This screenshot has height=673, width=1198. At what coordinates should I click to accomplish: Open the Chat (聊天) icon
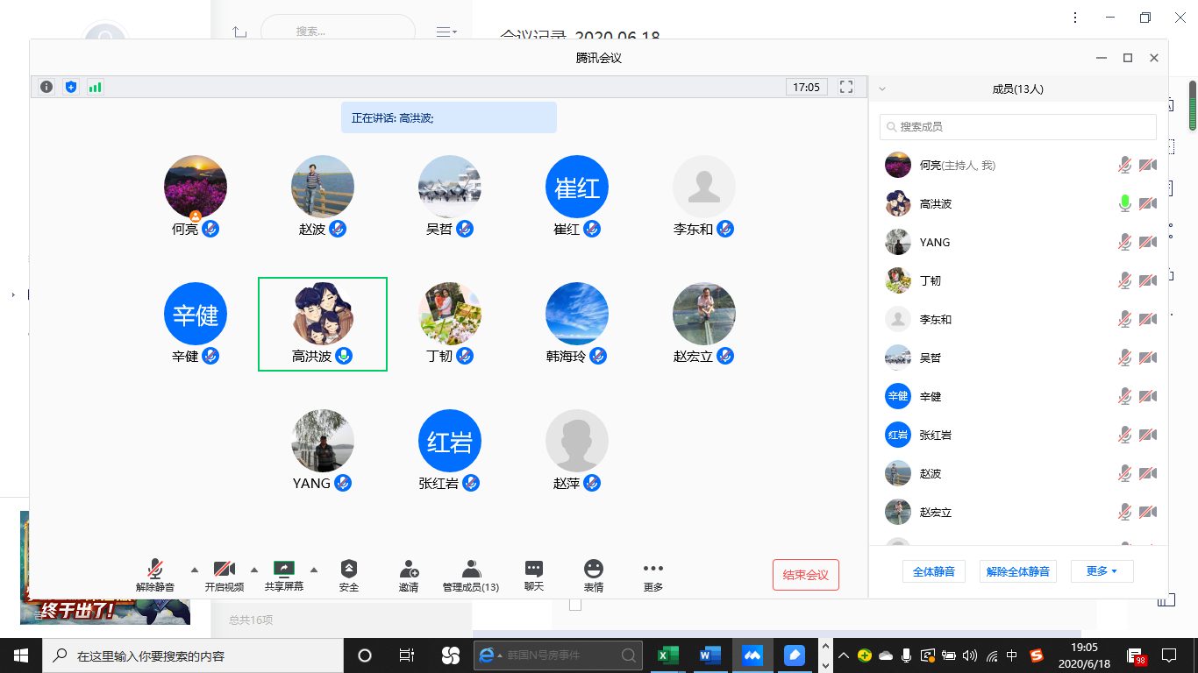coord(534,570)
